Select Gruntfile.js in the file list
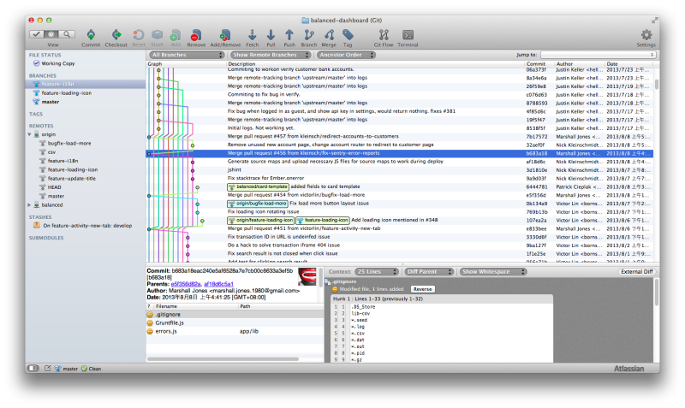 coord(235,323)
